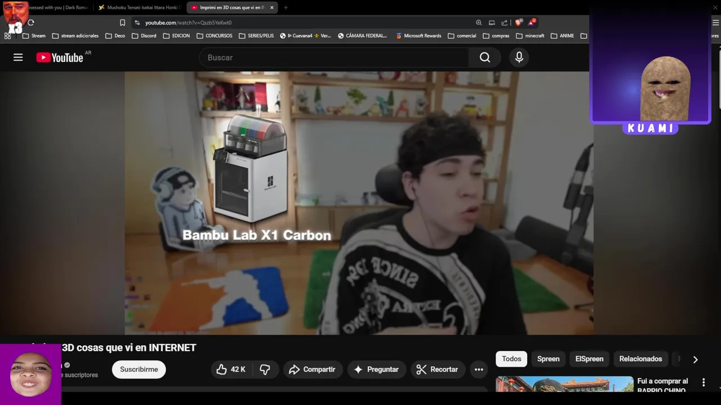
Task: Show more filter chips with arrow
Action: (695, 359)
